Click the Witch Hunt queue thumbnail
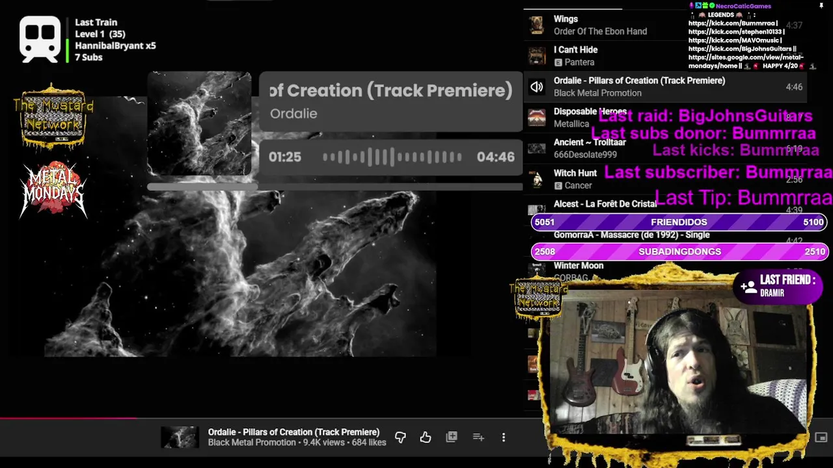 pyautogui.click(x=537, y=179)
